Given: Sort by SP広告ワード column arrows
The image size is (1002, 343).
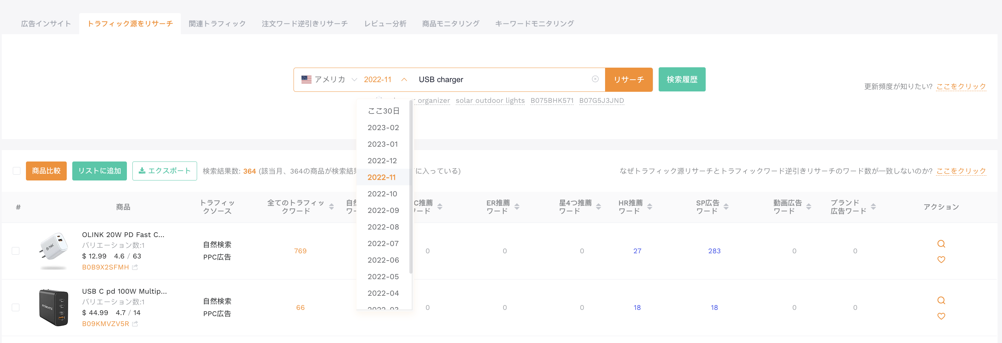Looking at the screenshot, I should pos(726,207).
